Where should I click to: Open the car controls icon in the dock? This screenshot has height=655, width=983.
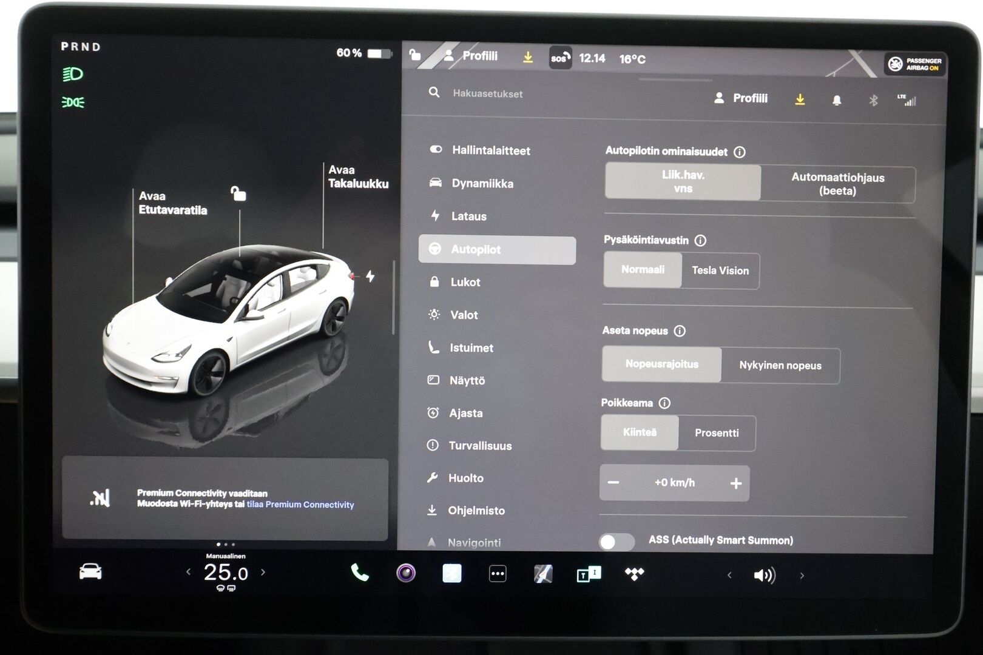[x=90, y=571]
